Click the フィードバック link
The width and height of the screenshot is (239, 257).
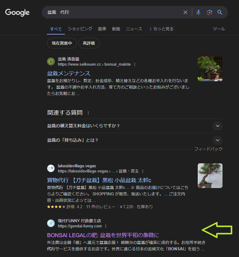[x=208, y=149]
